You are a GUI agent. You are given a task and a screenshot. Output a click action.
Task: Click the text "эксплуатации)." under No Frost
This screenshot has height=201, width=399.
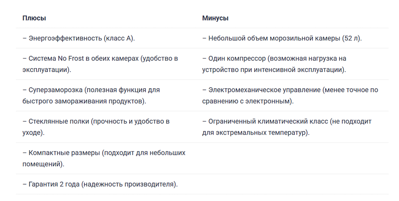coord(47,70)
